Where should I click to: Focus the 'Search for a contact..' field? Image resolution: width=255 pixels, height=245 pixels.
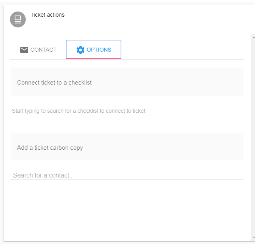coord(127,175)
